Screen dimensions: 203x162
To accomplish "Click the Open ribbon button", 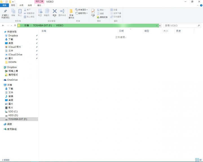I will (x=101, y=10).
